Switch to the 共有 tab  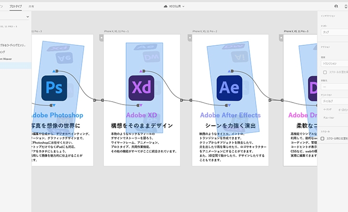[x=31, y=6]
